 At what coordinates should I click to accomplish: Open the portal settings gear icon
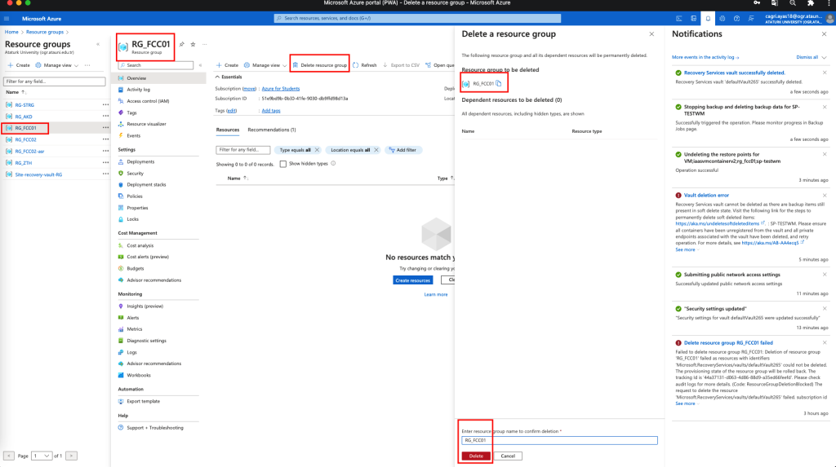(723, 17)
